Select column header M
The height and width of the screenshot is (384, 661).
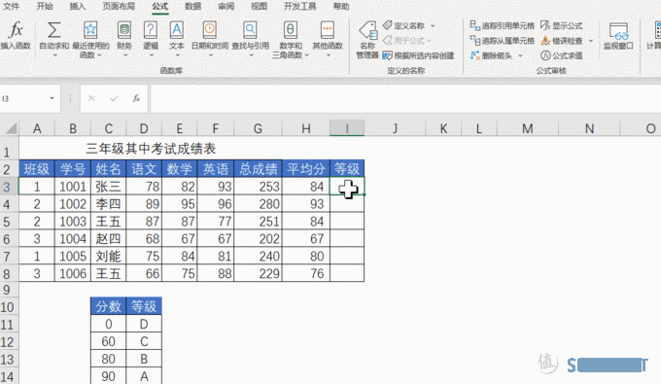coord(528,128)
